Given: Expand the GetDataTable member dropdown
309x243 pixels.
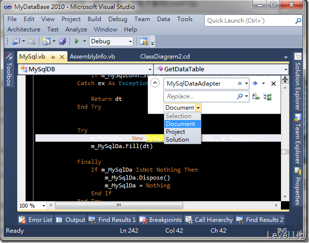Looking at the screenshot, I should (x=286, y=69).
